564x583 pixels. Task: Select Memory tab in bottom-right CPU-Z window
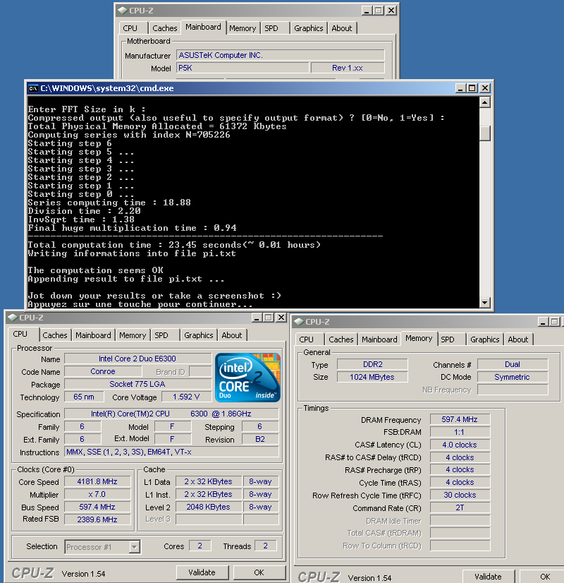[419, 338]
